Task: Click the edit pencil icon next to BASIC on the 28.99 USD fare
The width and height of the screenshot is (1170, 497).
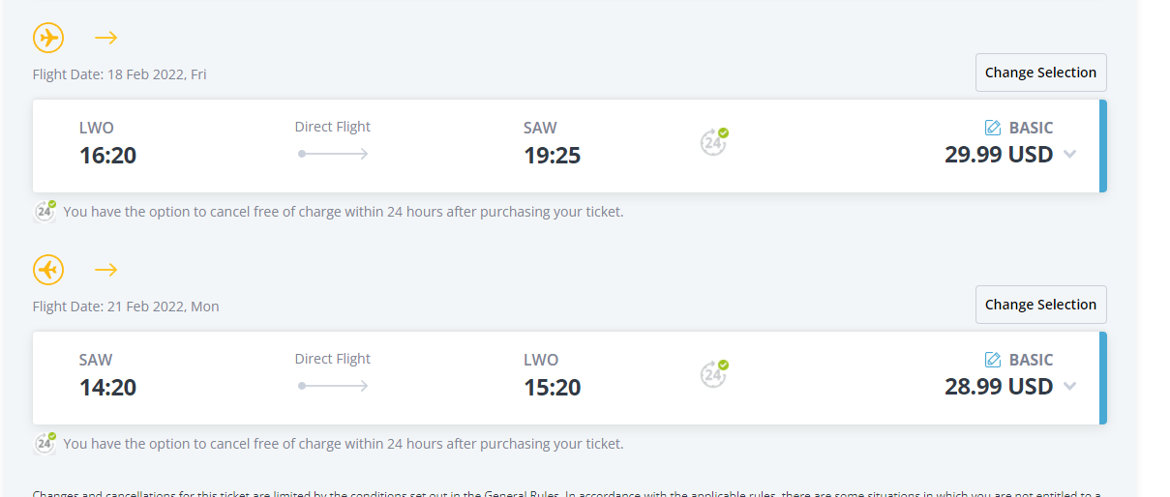Action: click(992, 360)
